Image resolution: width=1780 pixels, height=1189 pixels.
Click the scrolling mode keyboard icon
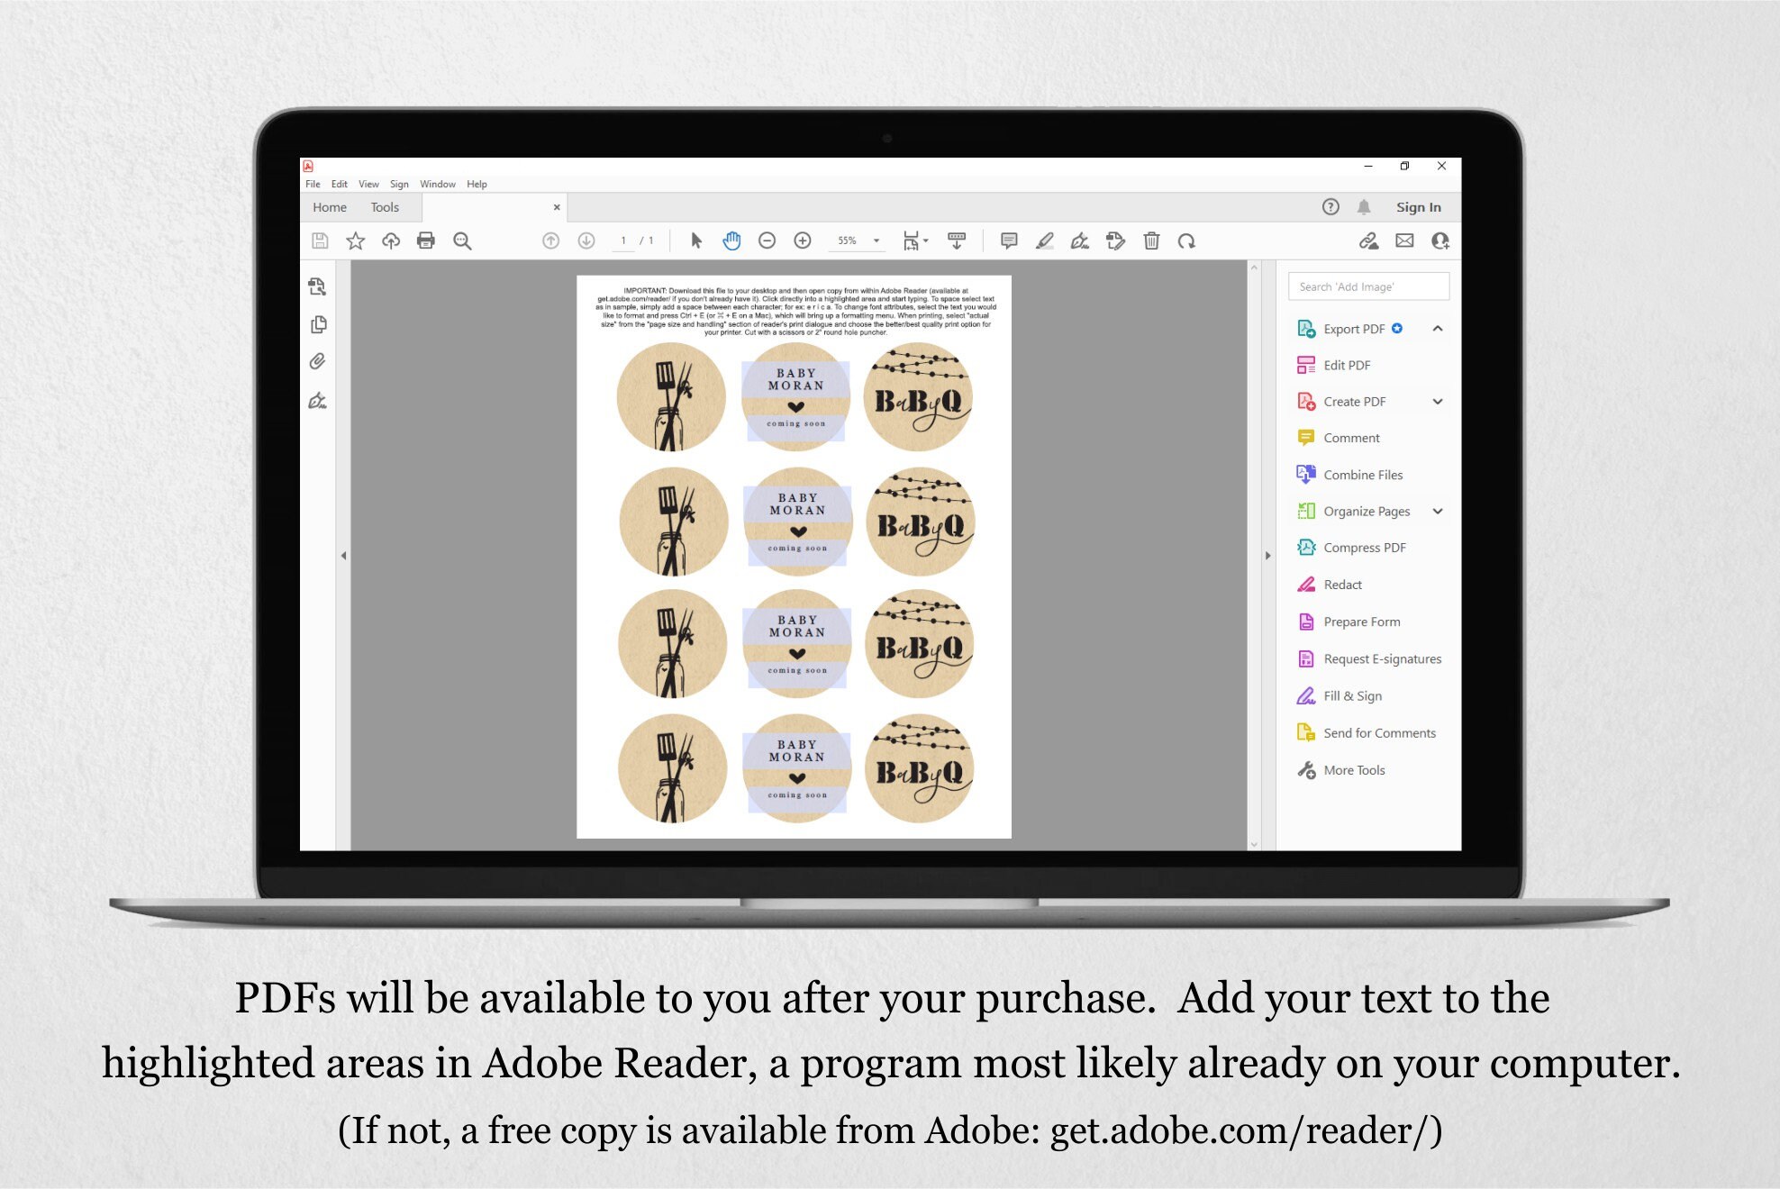(x=957, y=241)
